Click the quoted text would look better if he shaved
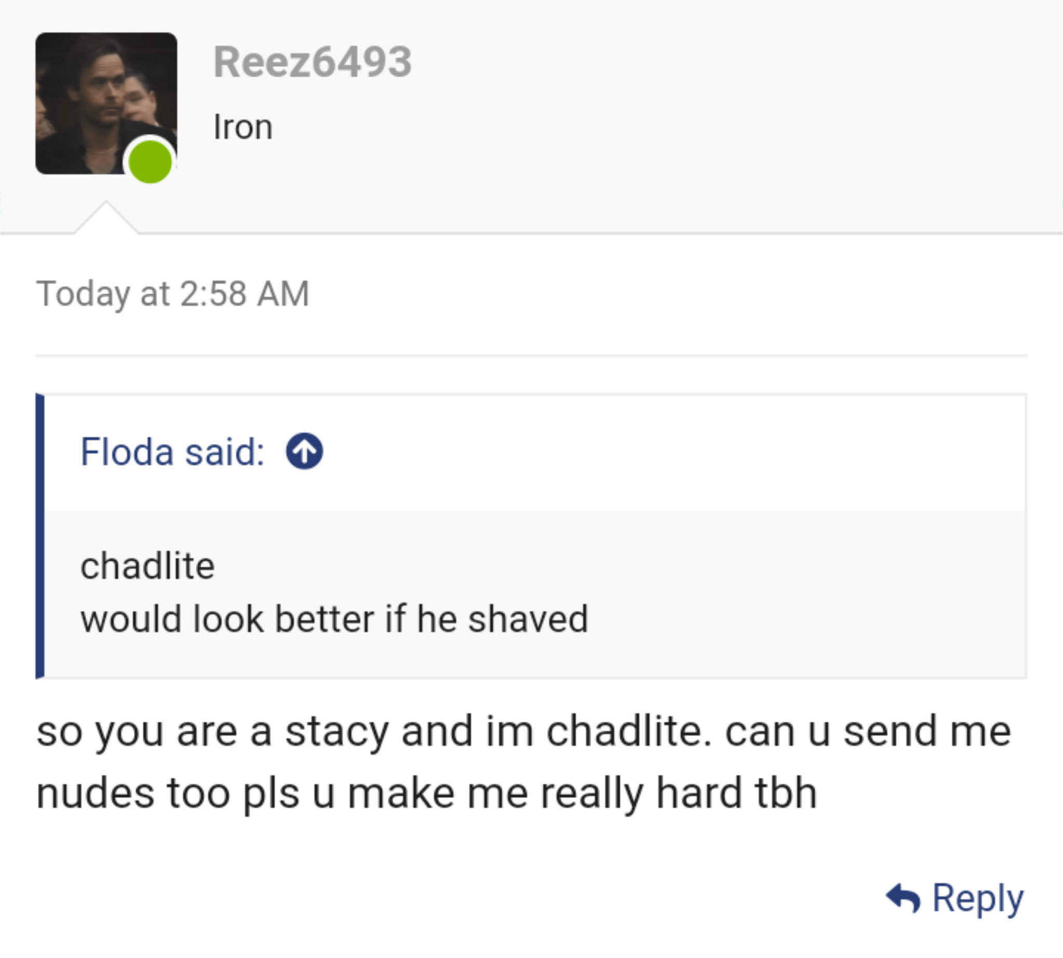Viewport: 1063px width, 958px height. (x=335, y=619)
